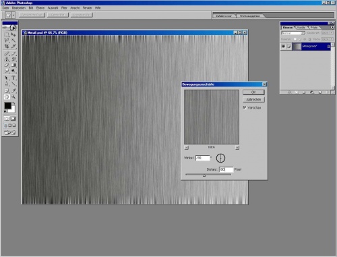Confirm the motion blur with OK
The height and width of the screenshot is (257, 337).
point(253,92)
